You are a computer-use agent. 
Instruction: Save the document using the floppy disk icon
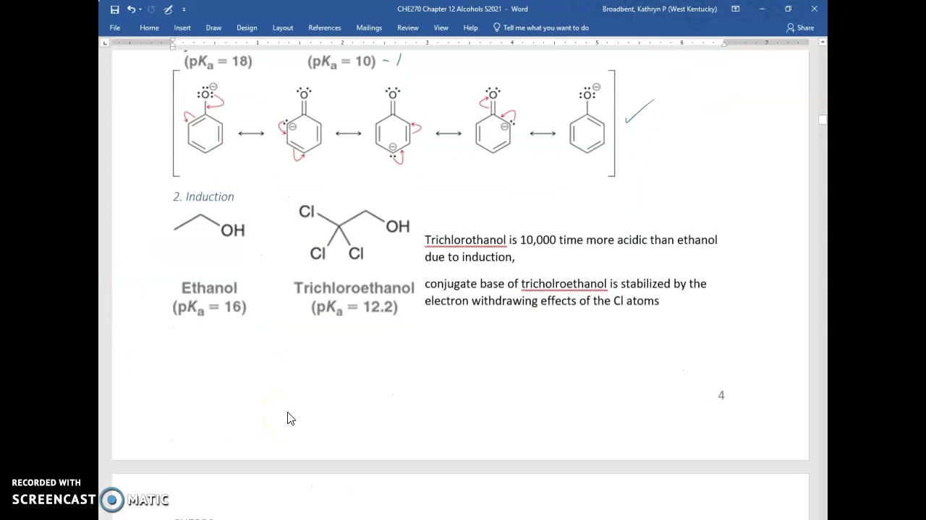point(114,9)
